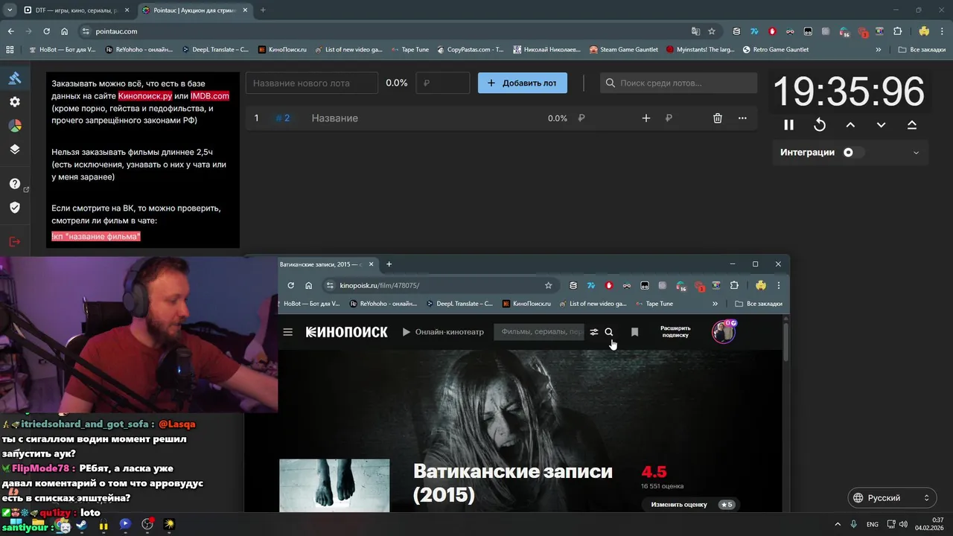This screenshot has height=536, width=953.
Task: Click the Ватиканские записи poster thumbnail
Action: (334, 485)
